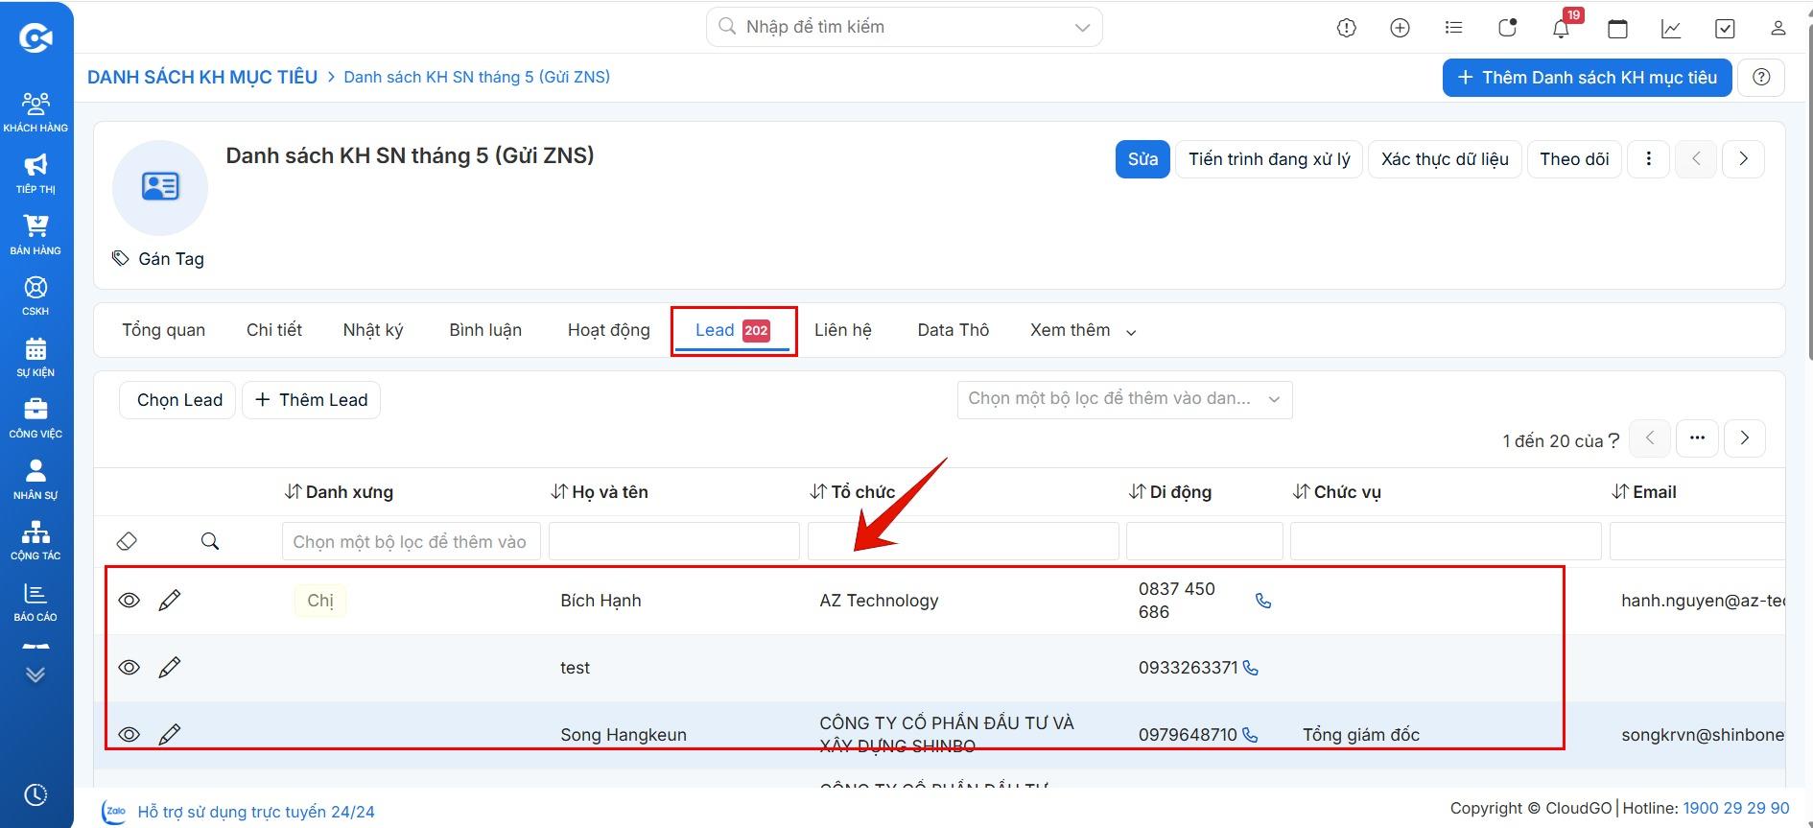
Task: Open the user profile icon
Action: pyautogui.click(x=1778, y=28)
